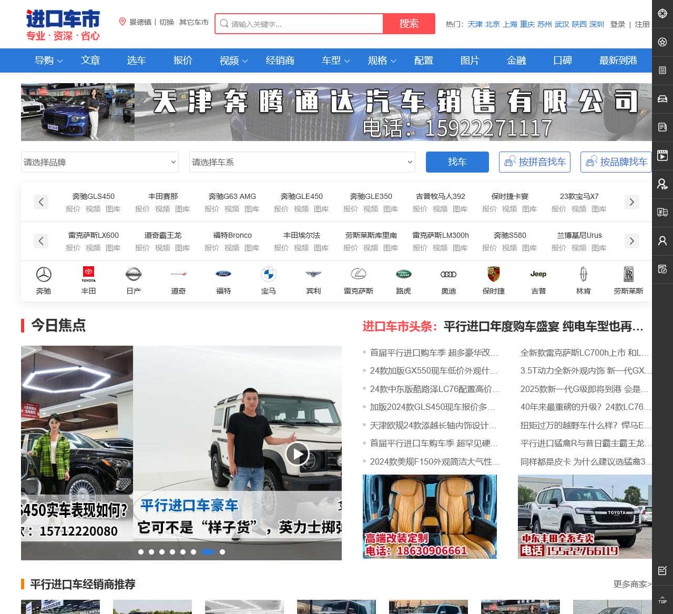The height and width of the screenshot is (614, 673).
Task: Select the 路虎 brand logo
Action: click(403, 274)
